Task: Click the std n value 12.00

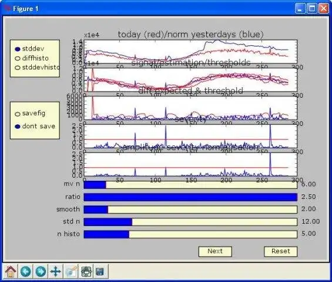Action: [x=311, y=221]
